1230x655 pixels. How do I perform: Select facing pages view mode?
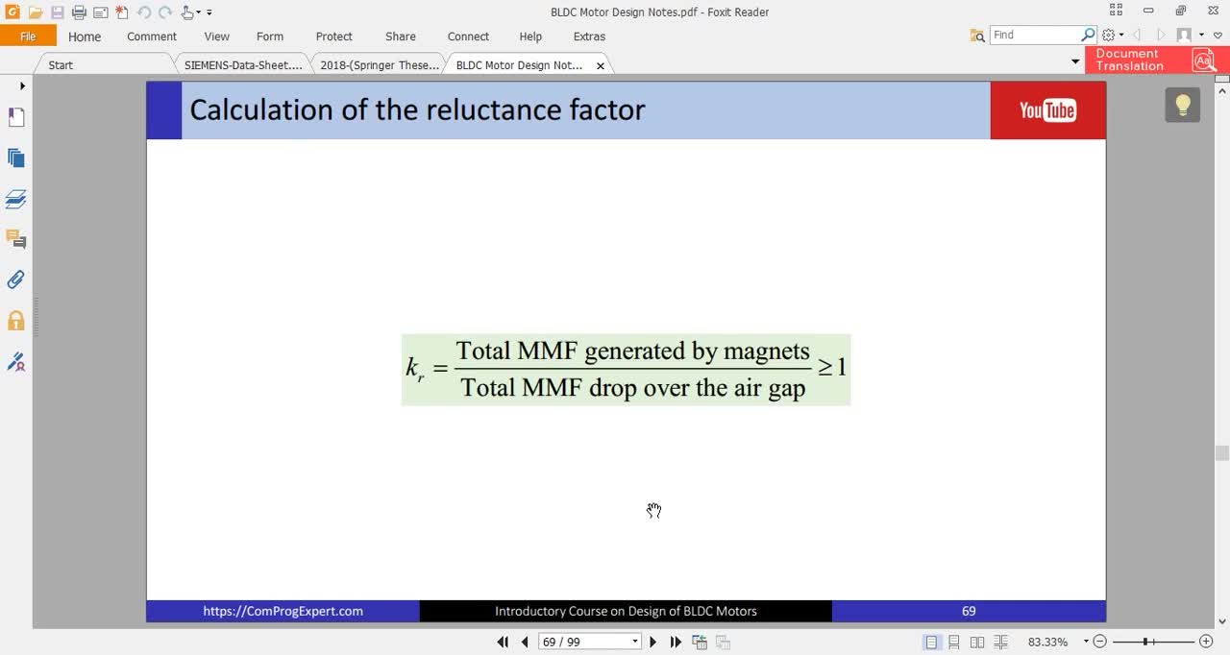977,642
